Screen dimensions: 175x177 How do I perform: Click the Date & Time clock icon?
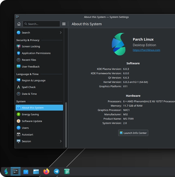click(19, 94)
